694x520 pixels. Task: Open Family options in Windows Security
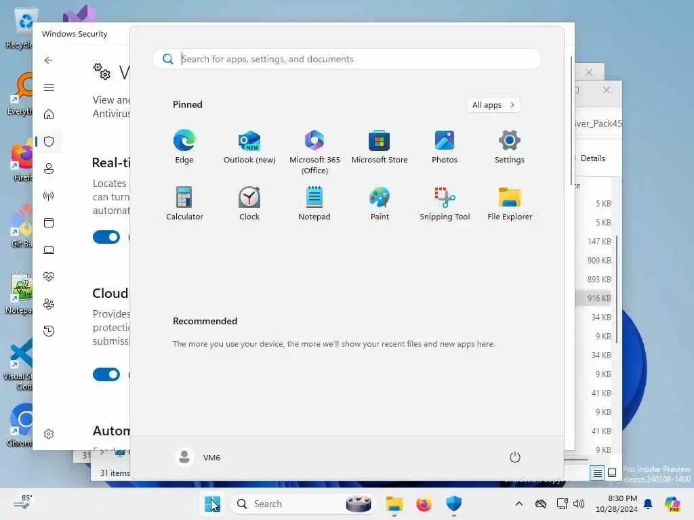point(49,304)
